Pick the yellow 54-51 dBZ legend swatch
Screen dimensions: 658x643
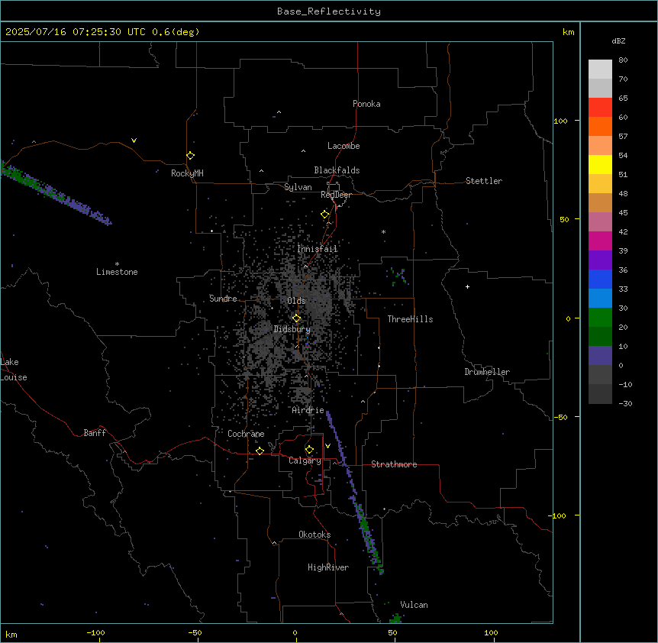coord(600,164)
